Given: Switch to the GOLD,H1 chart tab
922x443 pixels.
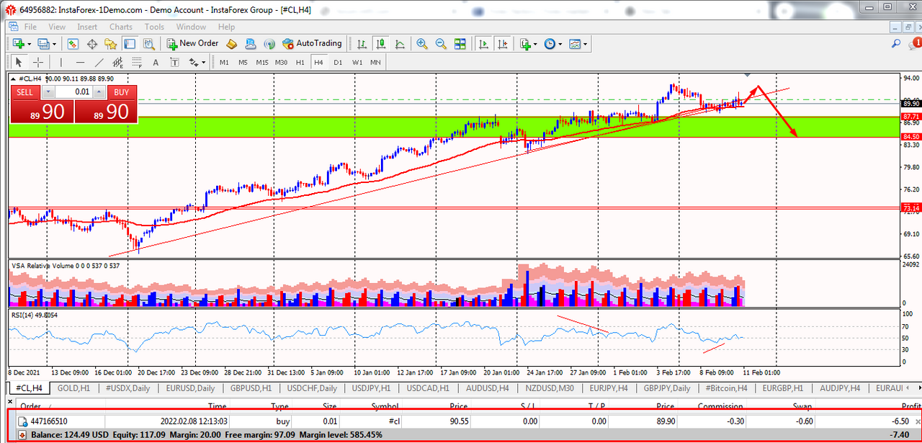Looking at the screenshot, I should (72, 388).
